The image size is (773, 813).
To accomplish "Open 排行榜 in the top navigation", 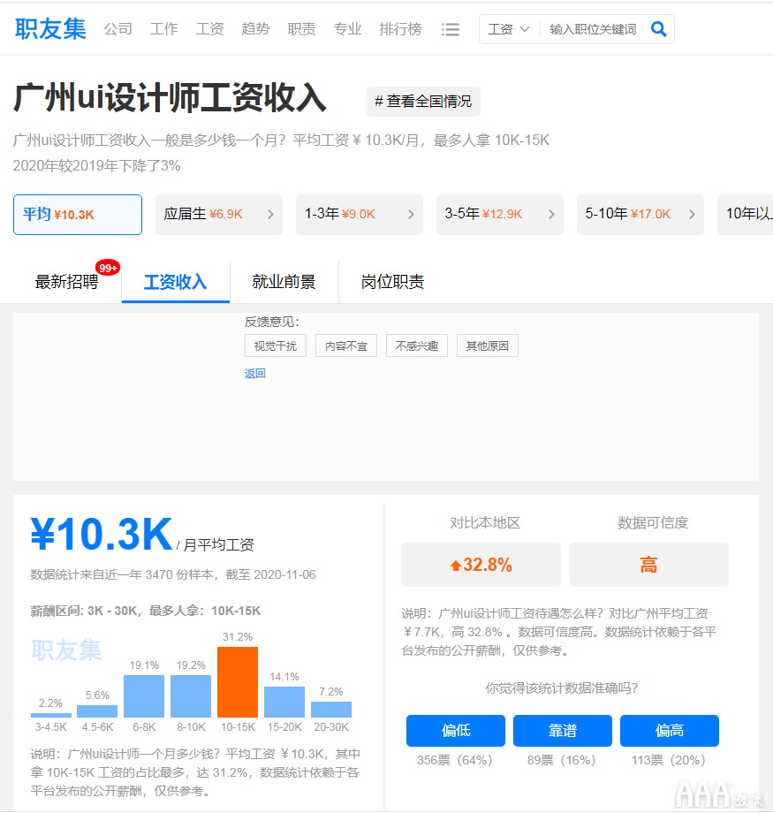I will point(400,29).
